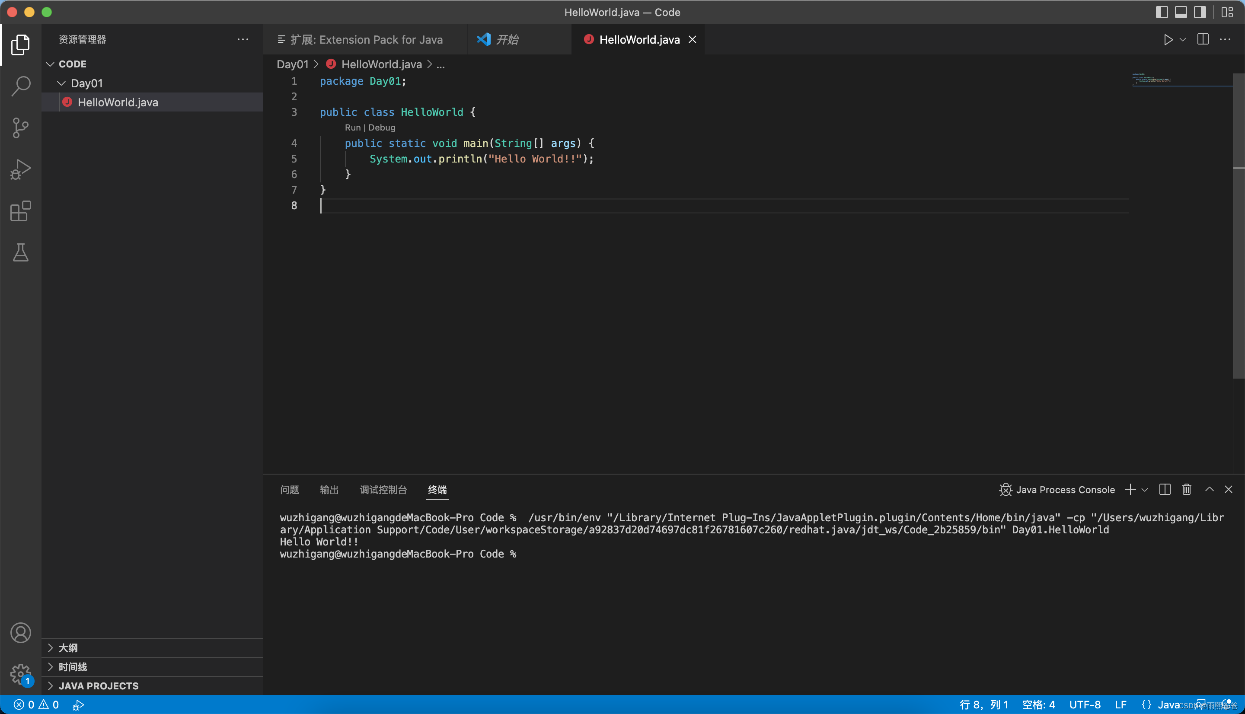The width and height of the screenshot is (1245, 714).
Task: Click the HelloWorld.java breadcrumb segment
Action: [381, 64]
